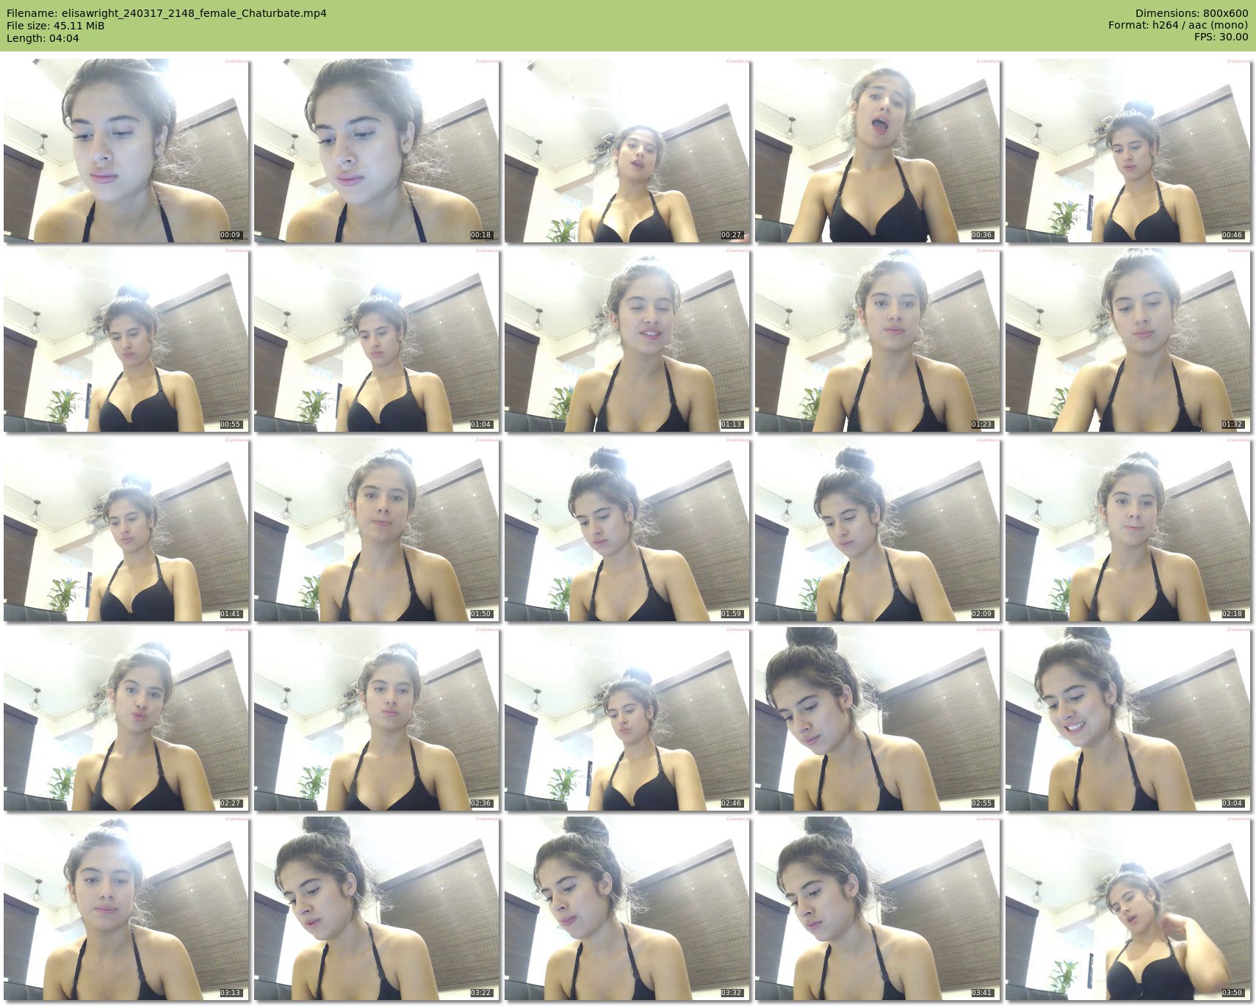Open the frame marked 02:46
1256x1006 pixels.
coord(627,719)
